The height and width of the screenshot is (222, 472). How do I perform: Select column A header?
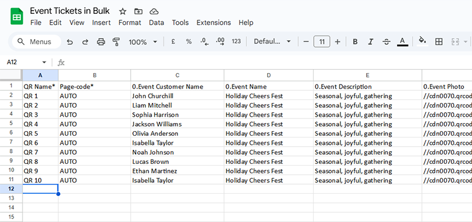click(40, 75)
